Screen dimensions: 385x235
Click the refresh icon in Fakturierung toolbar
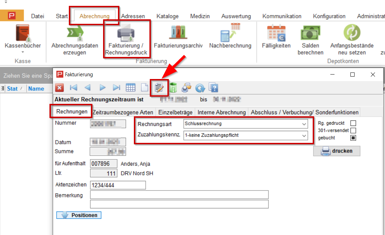tap(200, 88)
